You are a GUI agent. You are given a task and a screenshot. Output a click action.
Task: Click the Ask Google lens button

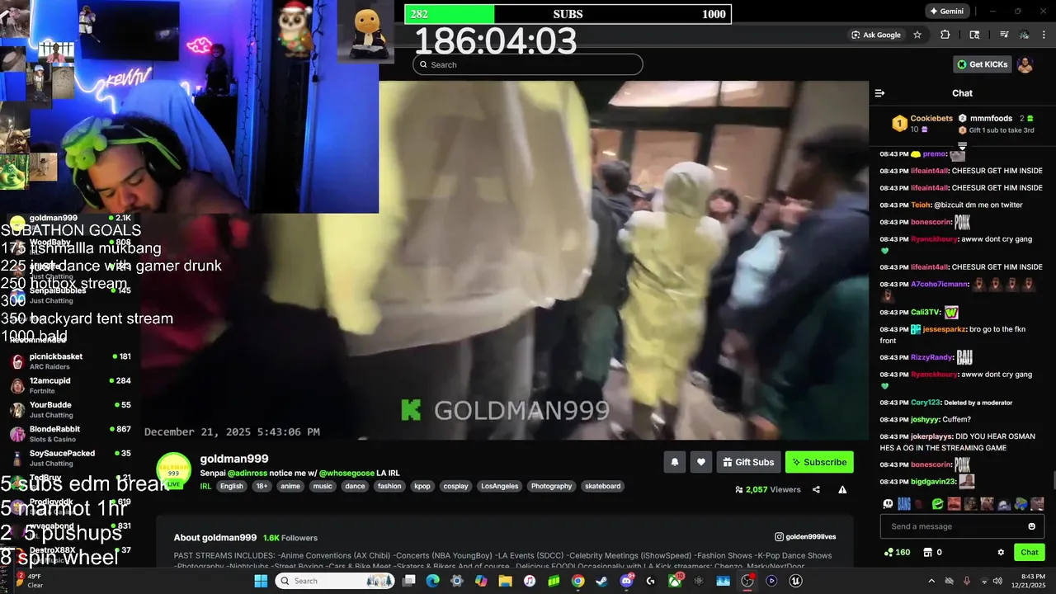(x=876, y=35)
